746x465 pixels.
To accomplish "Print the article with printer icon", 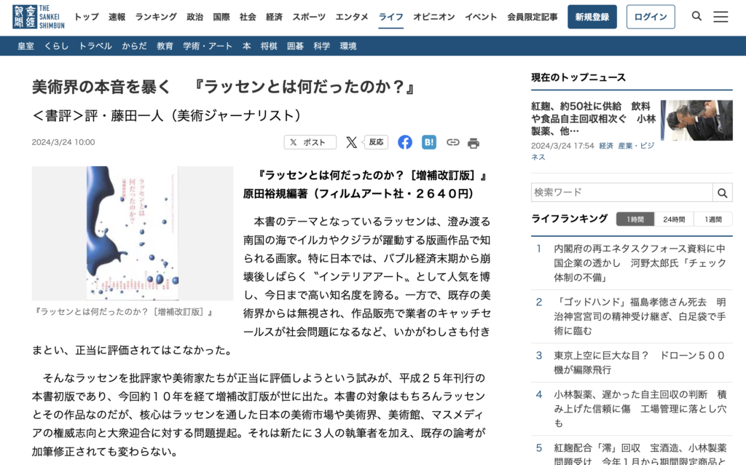I will click(x=474, y=143).
